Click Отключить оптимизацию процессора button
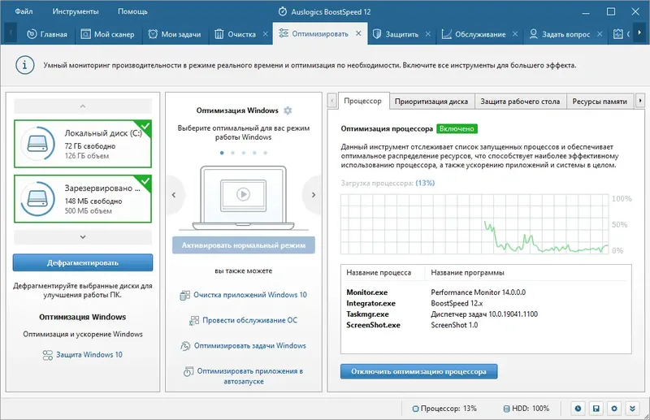The width and height of the screenshot is (650, 420). 418,371
